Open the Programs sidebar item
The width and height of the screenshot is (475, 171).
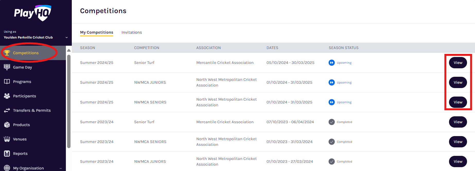pos(33,82)
